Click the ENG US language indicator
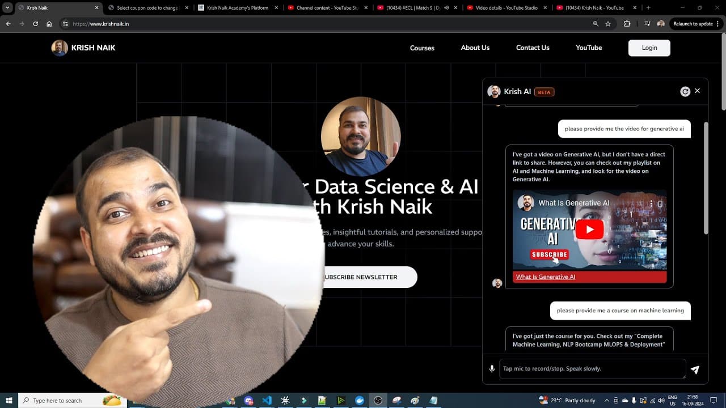Screen dimensions: 726x408 [x=672, y=400]
